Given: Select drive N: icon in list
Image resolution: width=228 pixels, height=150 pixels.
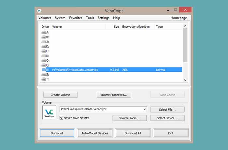Looking at the screenshot, I should [x=44, y=56].
